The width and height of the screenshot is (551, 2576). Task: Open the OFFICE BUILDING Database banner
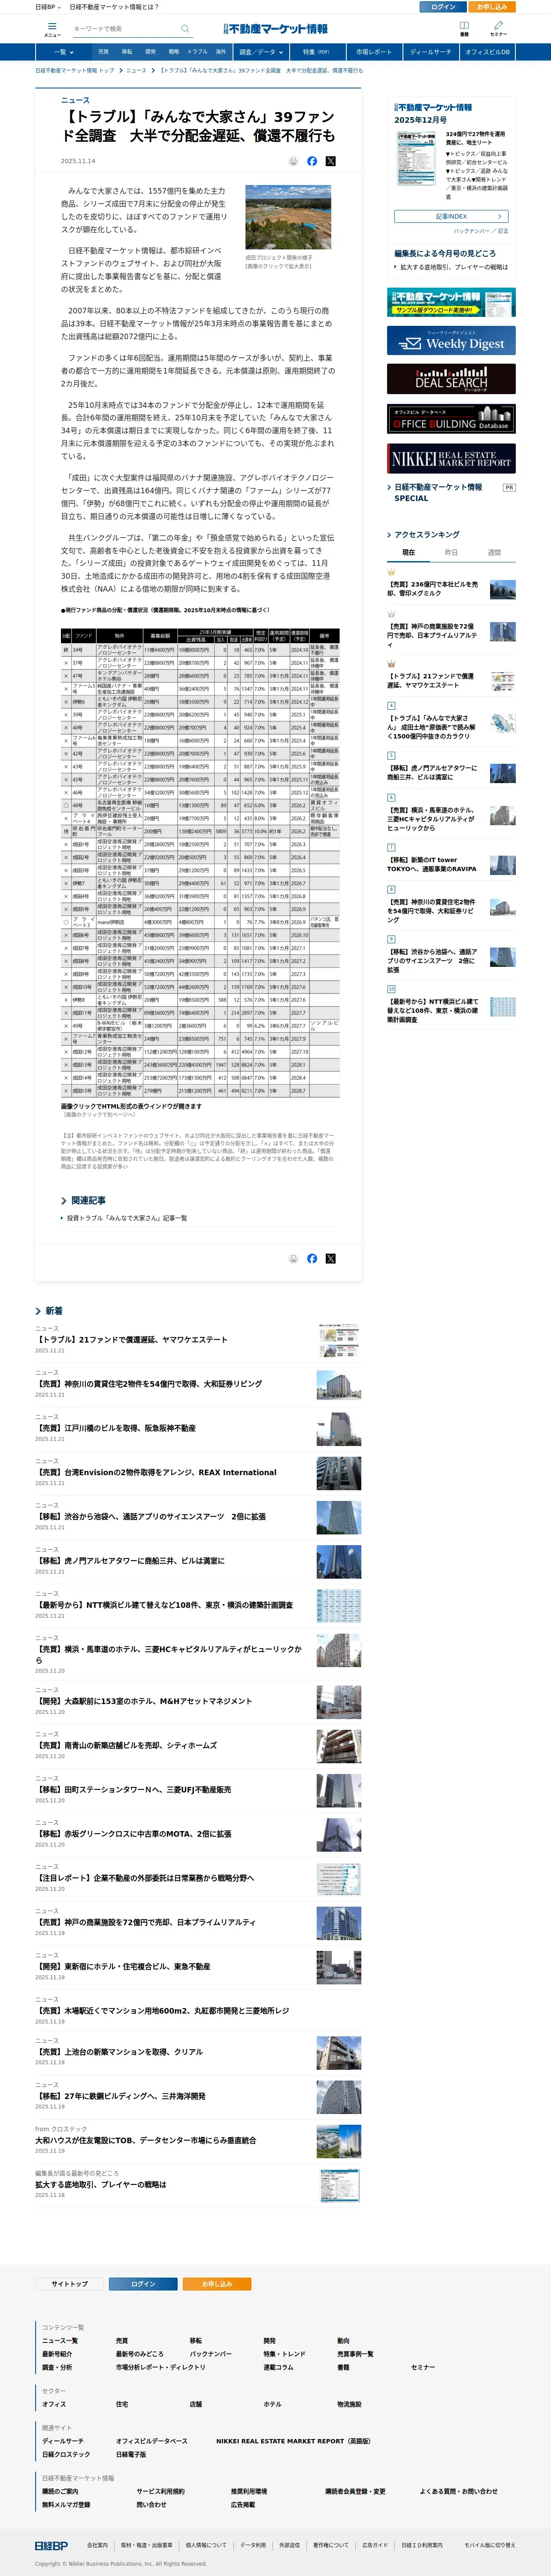[451, 418]
